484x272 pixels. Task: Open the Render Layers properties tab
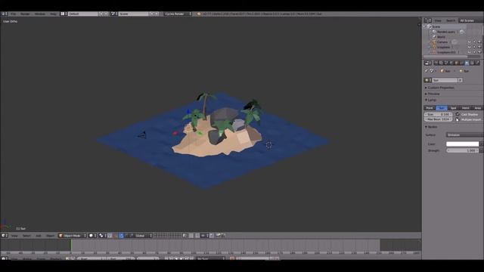(441, 63)
